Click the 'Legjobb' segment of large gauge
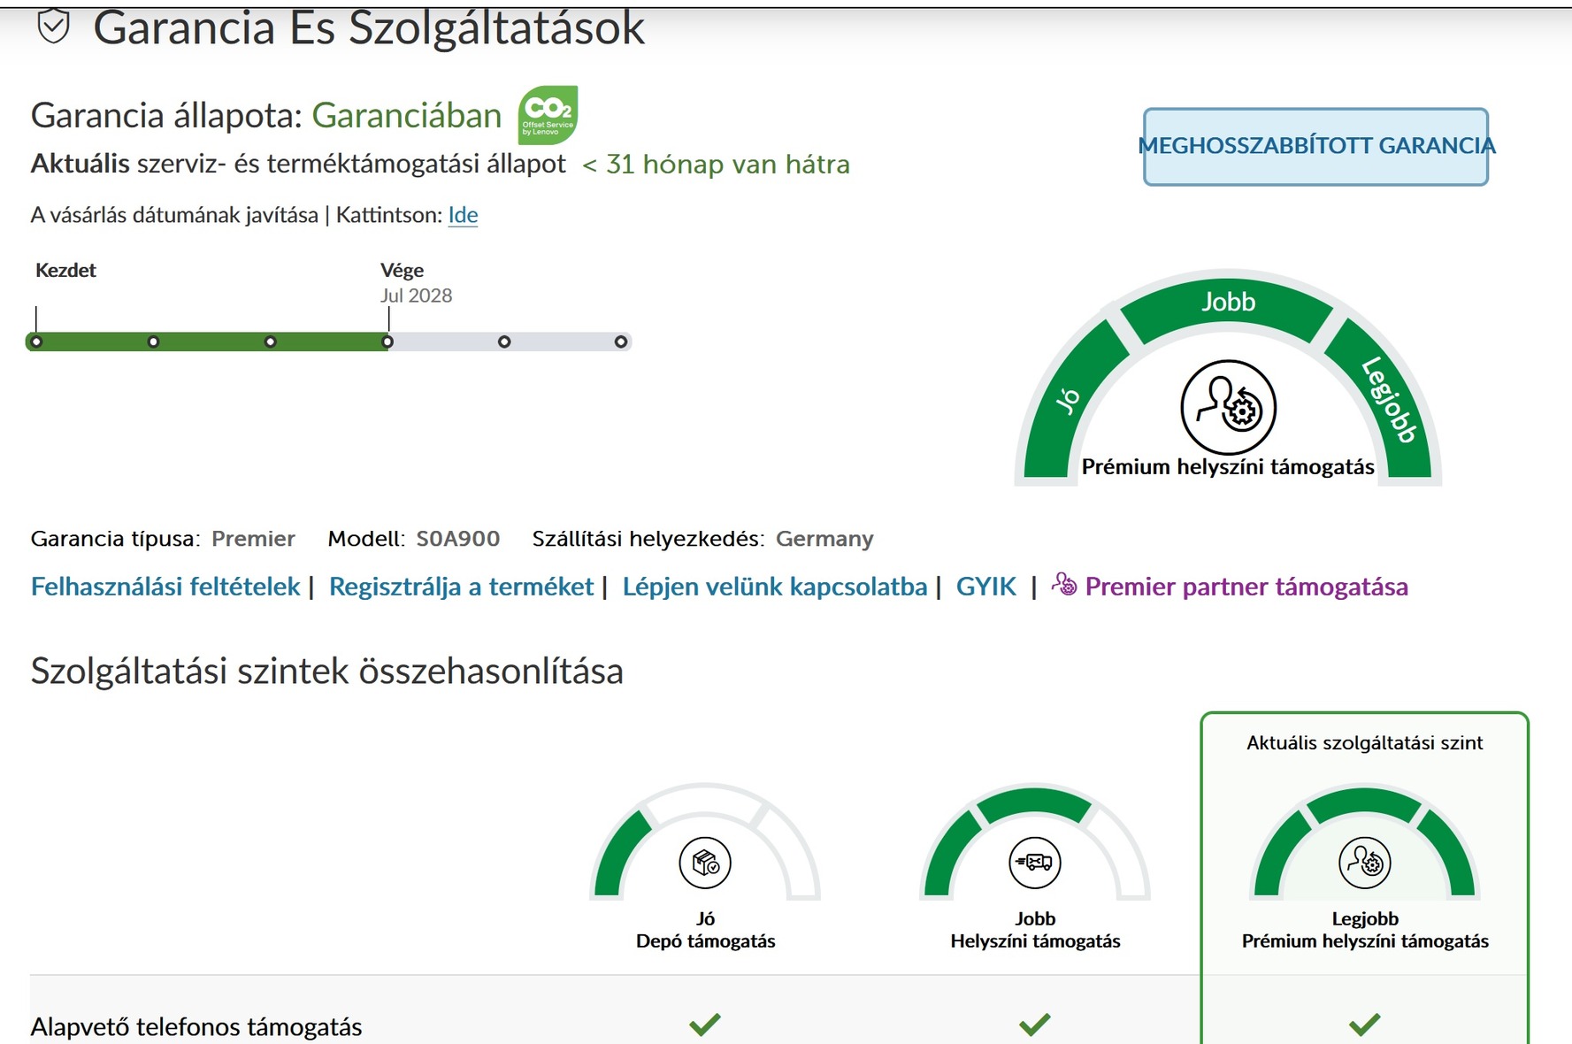The width and height of the screenshot is (1572, 1044). 1389,400
